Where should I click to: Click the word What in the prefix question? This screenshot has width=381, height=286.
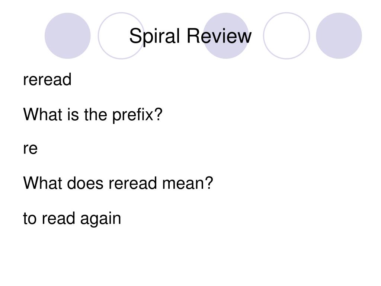coord(42,114)
